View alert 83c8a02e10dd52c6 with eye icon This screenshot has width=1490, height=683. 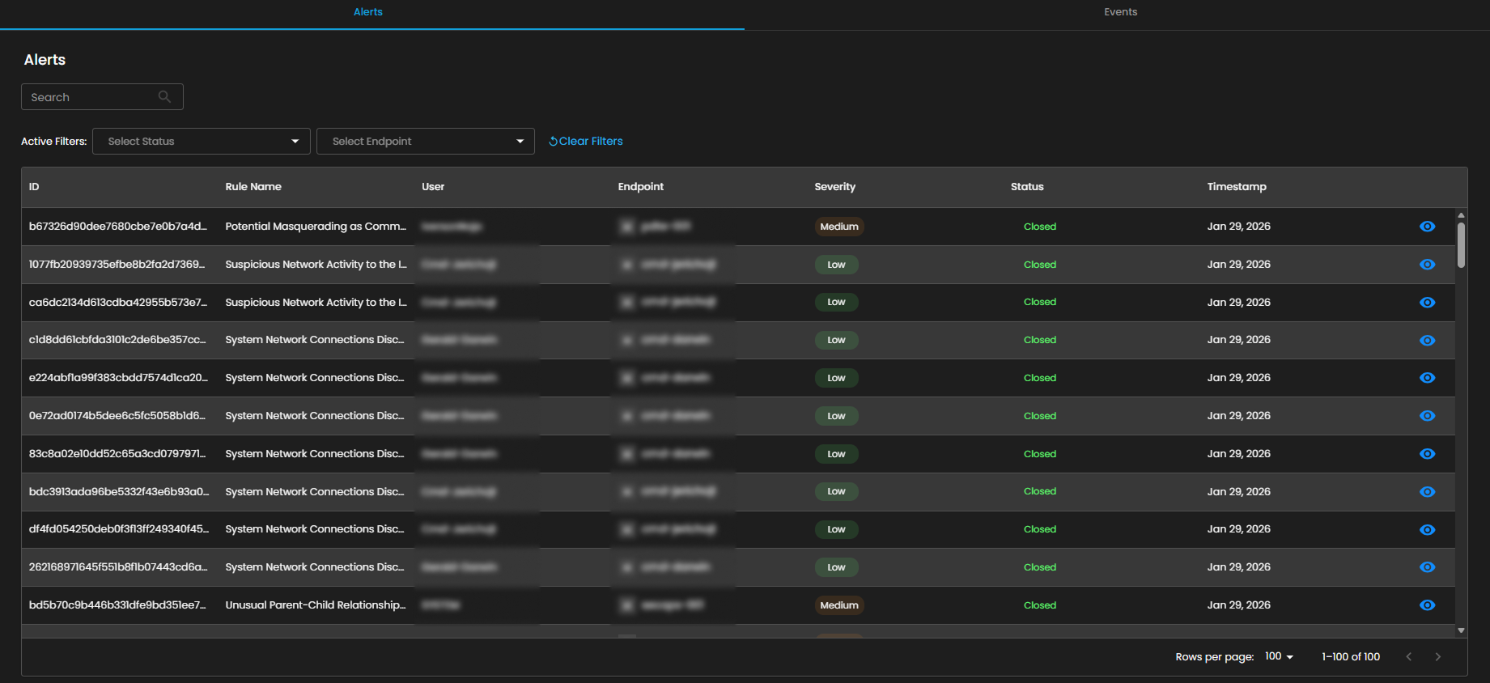tap(1427, 454)
